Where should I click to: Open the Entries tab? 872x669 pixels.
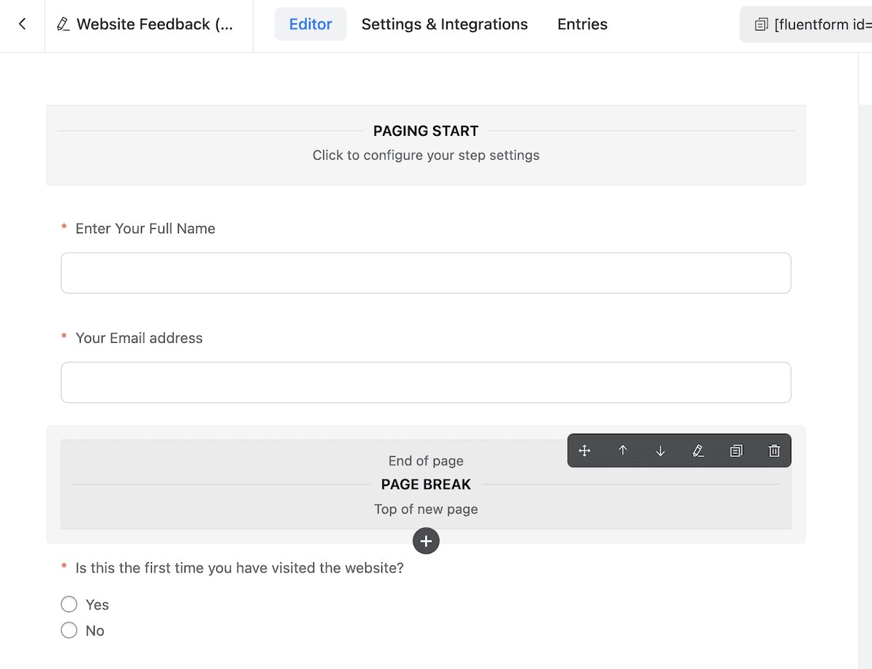582,24
